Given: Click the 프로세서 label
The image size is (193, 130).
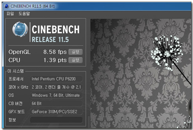Looking at the screenshot, I should tap(16, 79).
